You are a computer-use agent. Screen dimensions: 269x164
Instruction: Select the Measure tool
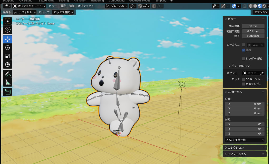(x=7, y=83)
